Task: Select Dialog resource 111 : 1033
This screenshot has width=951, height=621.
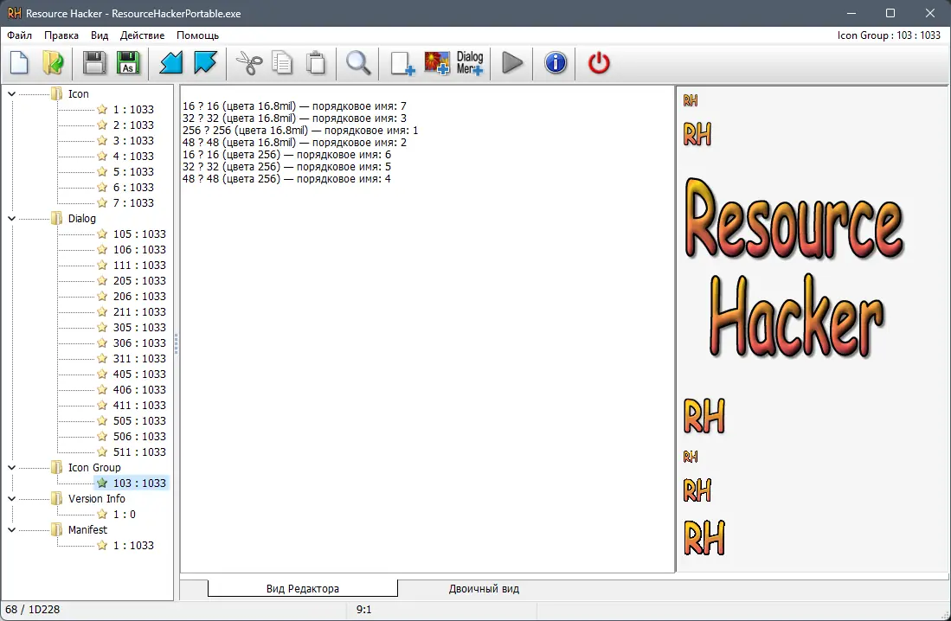Action: 139,265
